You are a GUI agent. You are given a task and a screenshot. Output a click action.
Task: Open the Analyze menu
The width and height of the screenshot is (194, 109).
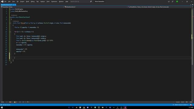point(42,2)
